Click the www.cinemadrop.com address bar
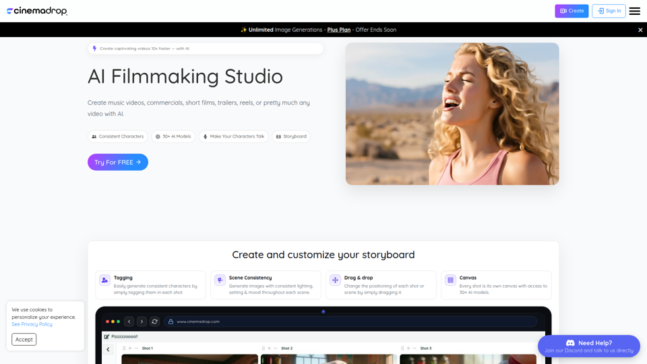This screenshot has height=364, width=647. point(350,322)
